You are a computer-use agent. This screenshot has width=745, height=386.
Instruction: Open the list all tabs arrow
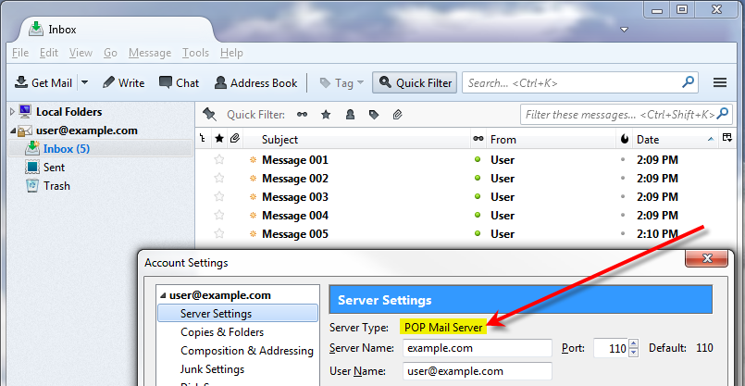point(625,30)
